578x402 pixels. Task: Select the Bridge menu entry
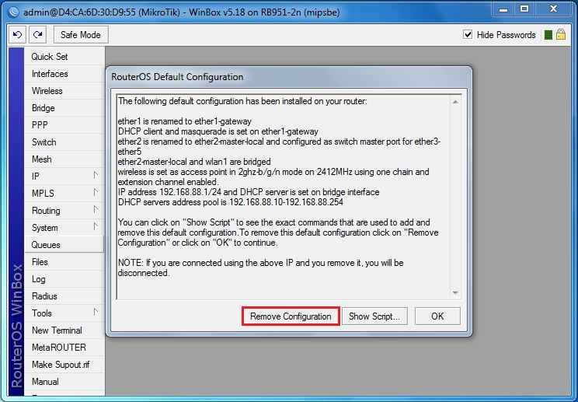point(43,108)
